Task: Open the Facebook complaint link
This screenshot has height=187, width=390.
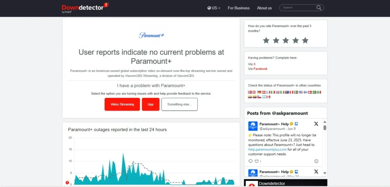Action: click(x=260, y=69)
